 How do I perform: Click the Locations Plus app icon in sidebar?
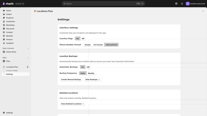pyautogui.click(x=4, y=67)
